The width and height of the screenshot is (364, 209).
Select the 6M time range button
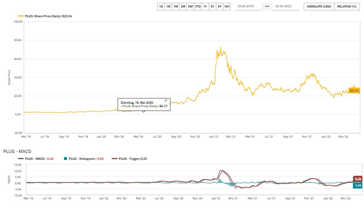(190, 7)
